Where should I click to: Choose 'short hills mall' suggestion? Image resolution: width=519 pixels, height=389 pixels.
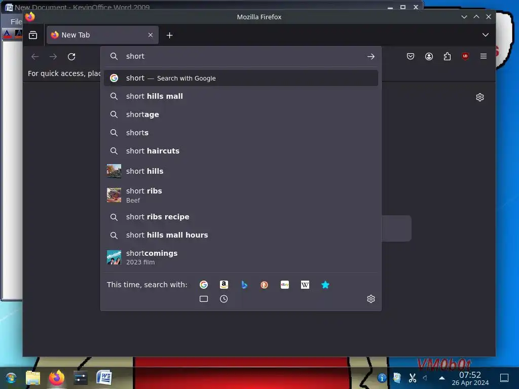[241, 96]
